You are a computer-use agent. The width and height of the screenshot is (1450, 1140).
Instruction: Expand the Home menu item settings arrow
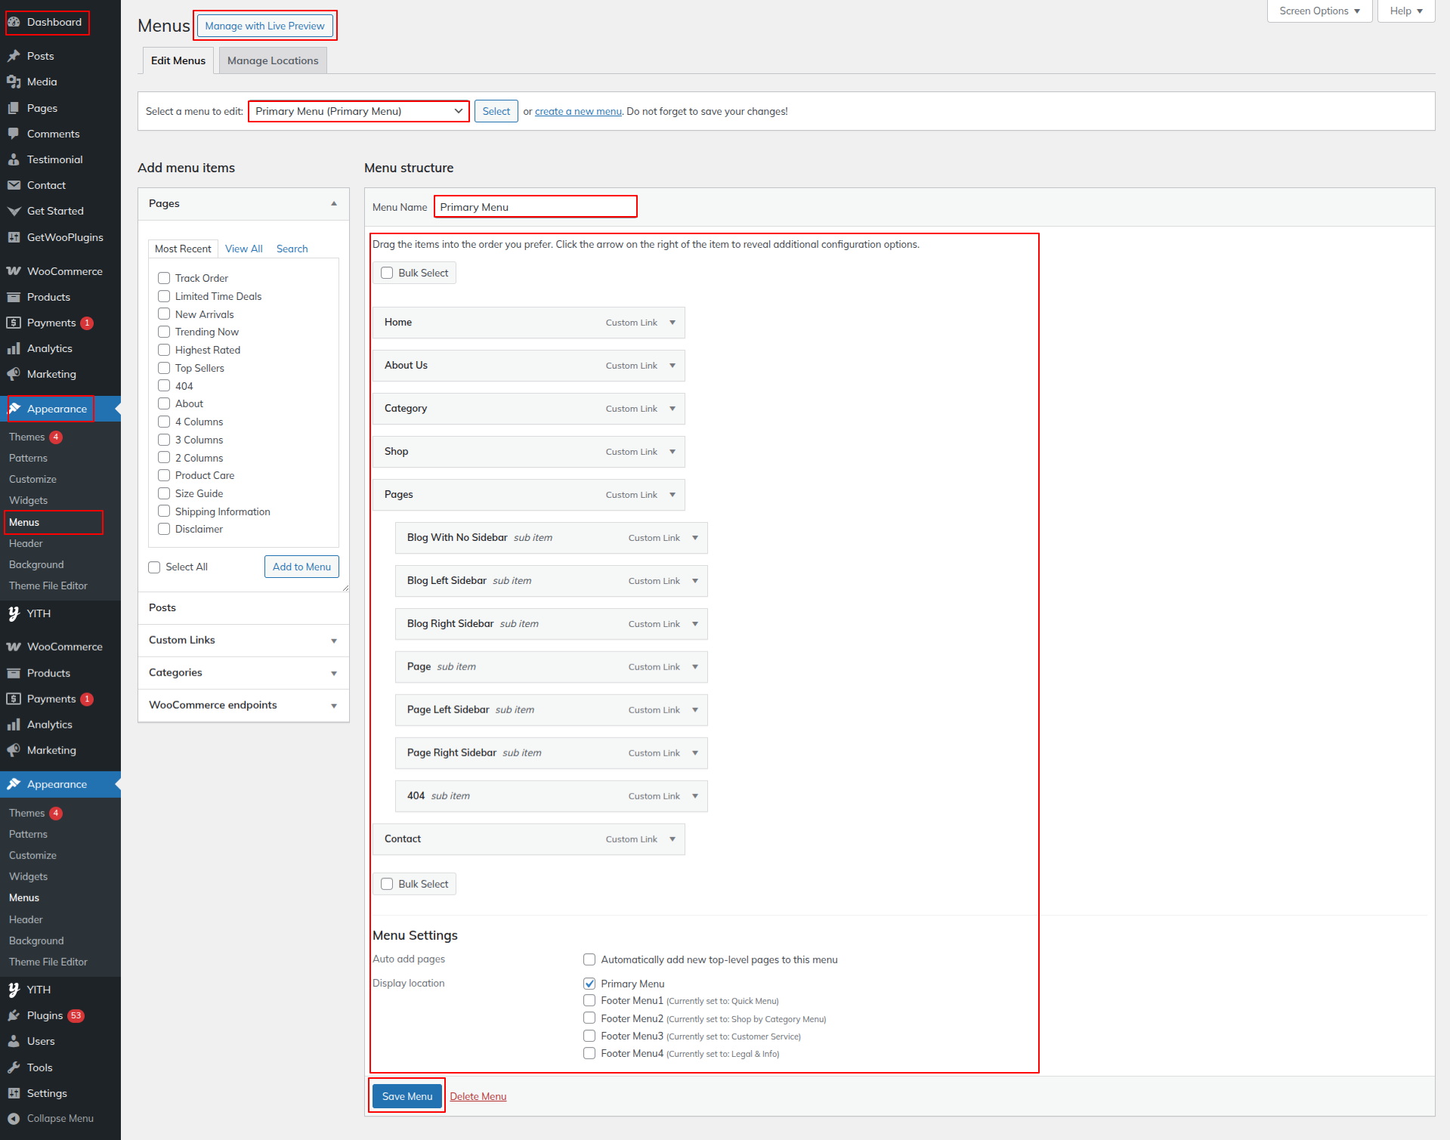point(672,323)
